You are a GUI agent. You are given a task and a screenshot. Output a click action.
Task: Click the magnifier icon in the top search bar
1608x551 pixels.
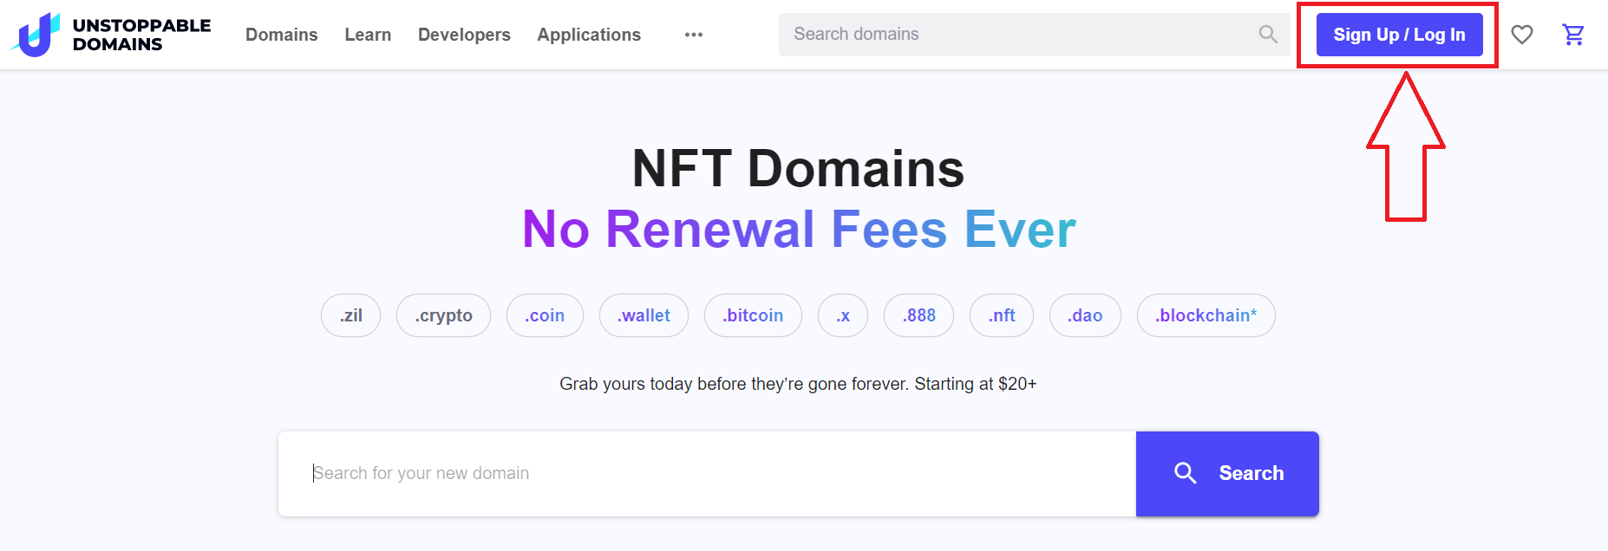tap(1268, 35)
